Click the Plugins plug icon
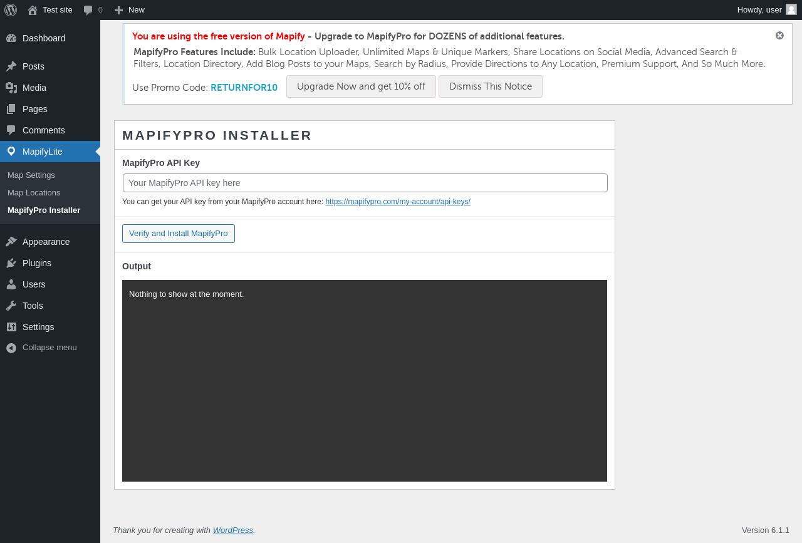The image size is (802, 543). point(11,263)
